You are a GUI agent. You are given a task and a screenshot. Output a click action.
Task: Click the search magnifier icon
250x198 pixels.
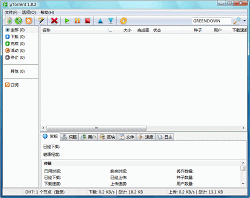[x=236, y=21]
